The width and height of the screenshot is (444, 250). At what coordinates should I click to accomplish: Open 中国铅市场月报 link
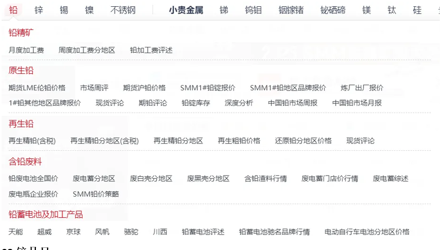[x=357, y=103]
